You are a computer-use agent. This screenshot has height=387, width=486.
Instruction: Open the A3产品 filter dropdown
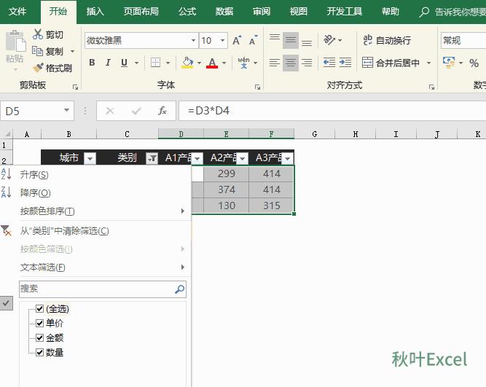point(288,158)
